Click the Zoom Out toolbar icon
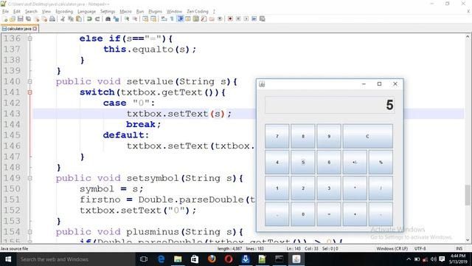Image resolution: width=472 pixels, height=266 pixels. tap(135, 18)
